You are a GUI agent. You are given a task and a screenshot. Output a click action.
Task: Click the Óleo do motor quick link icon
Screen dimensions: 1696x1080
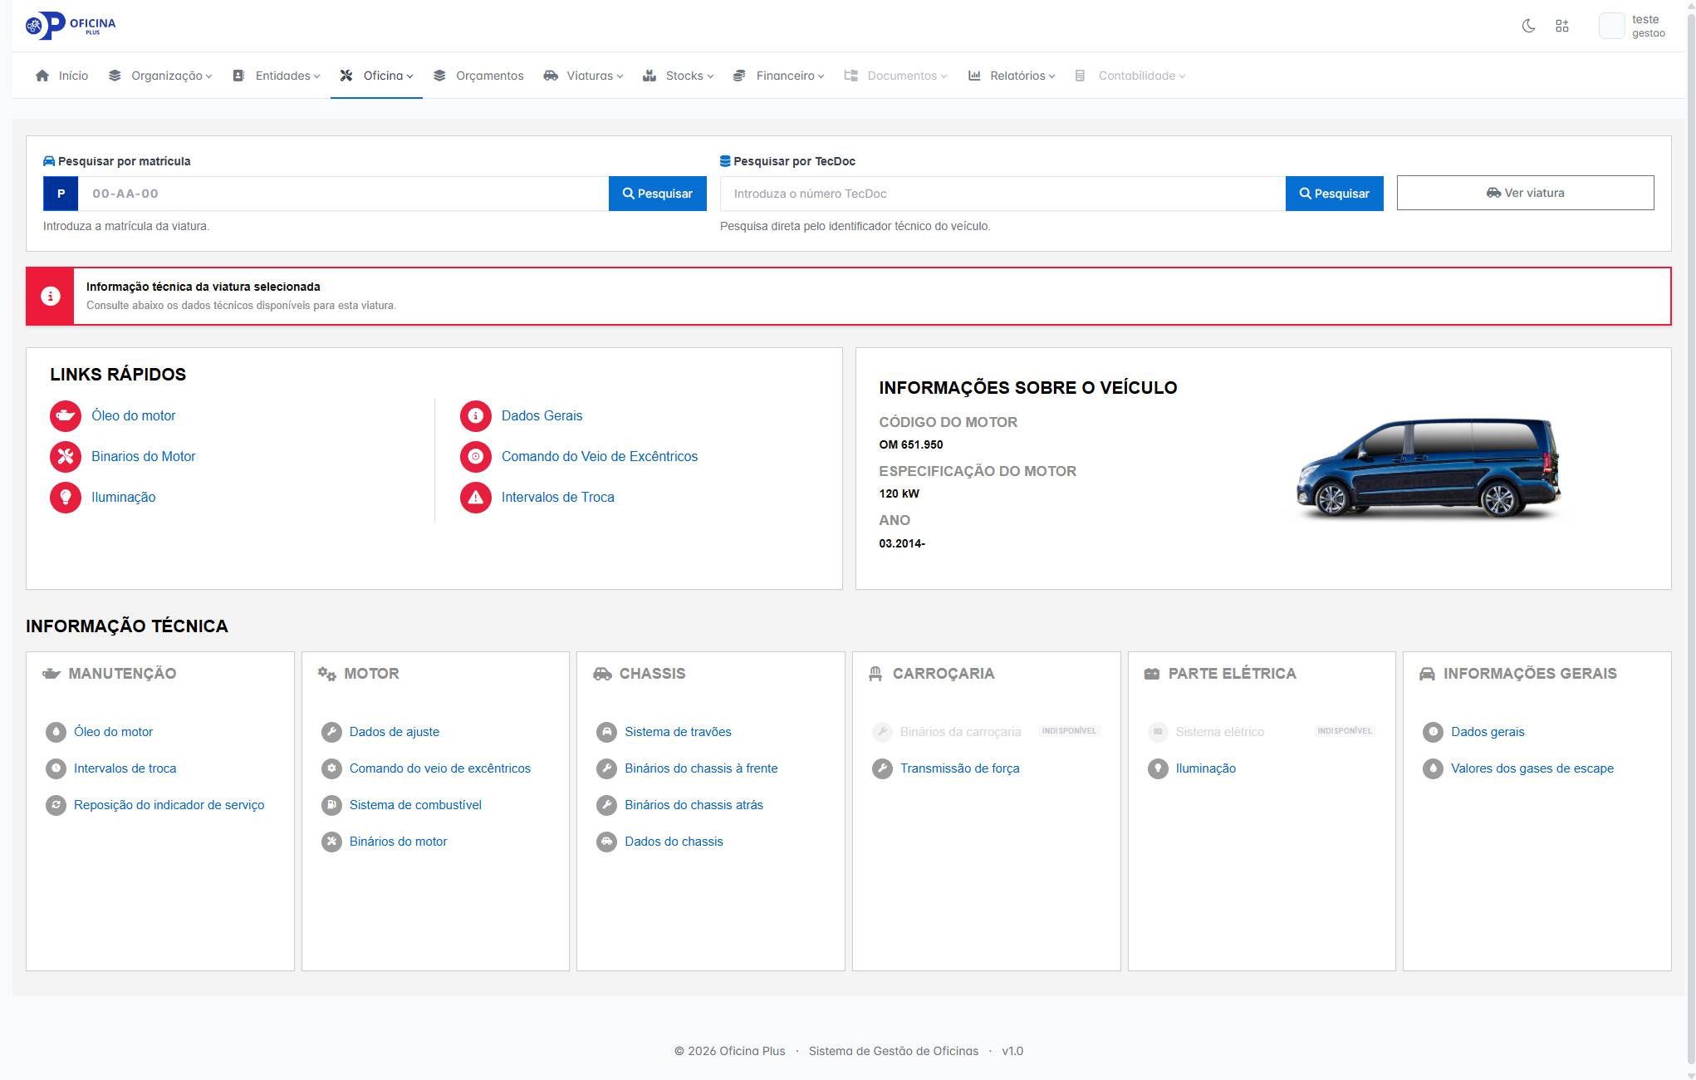(66, 415)
